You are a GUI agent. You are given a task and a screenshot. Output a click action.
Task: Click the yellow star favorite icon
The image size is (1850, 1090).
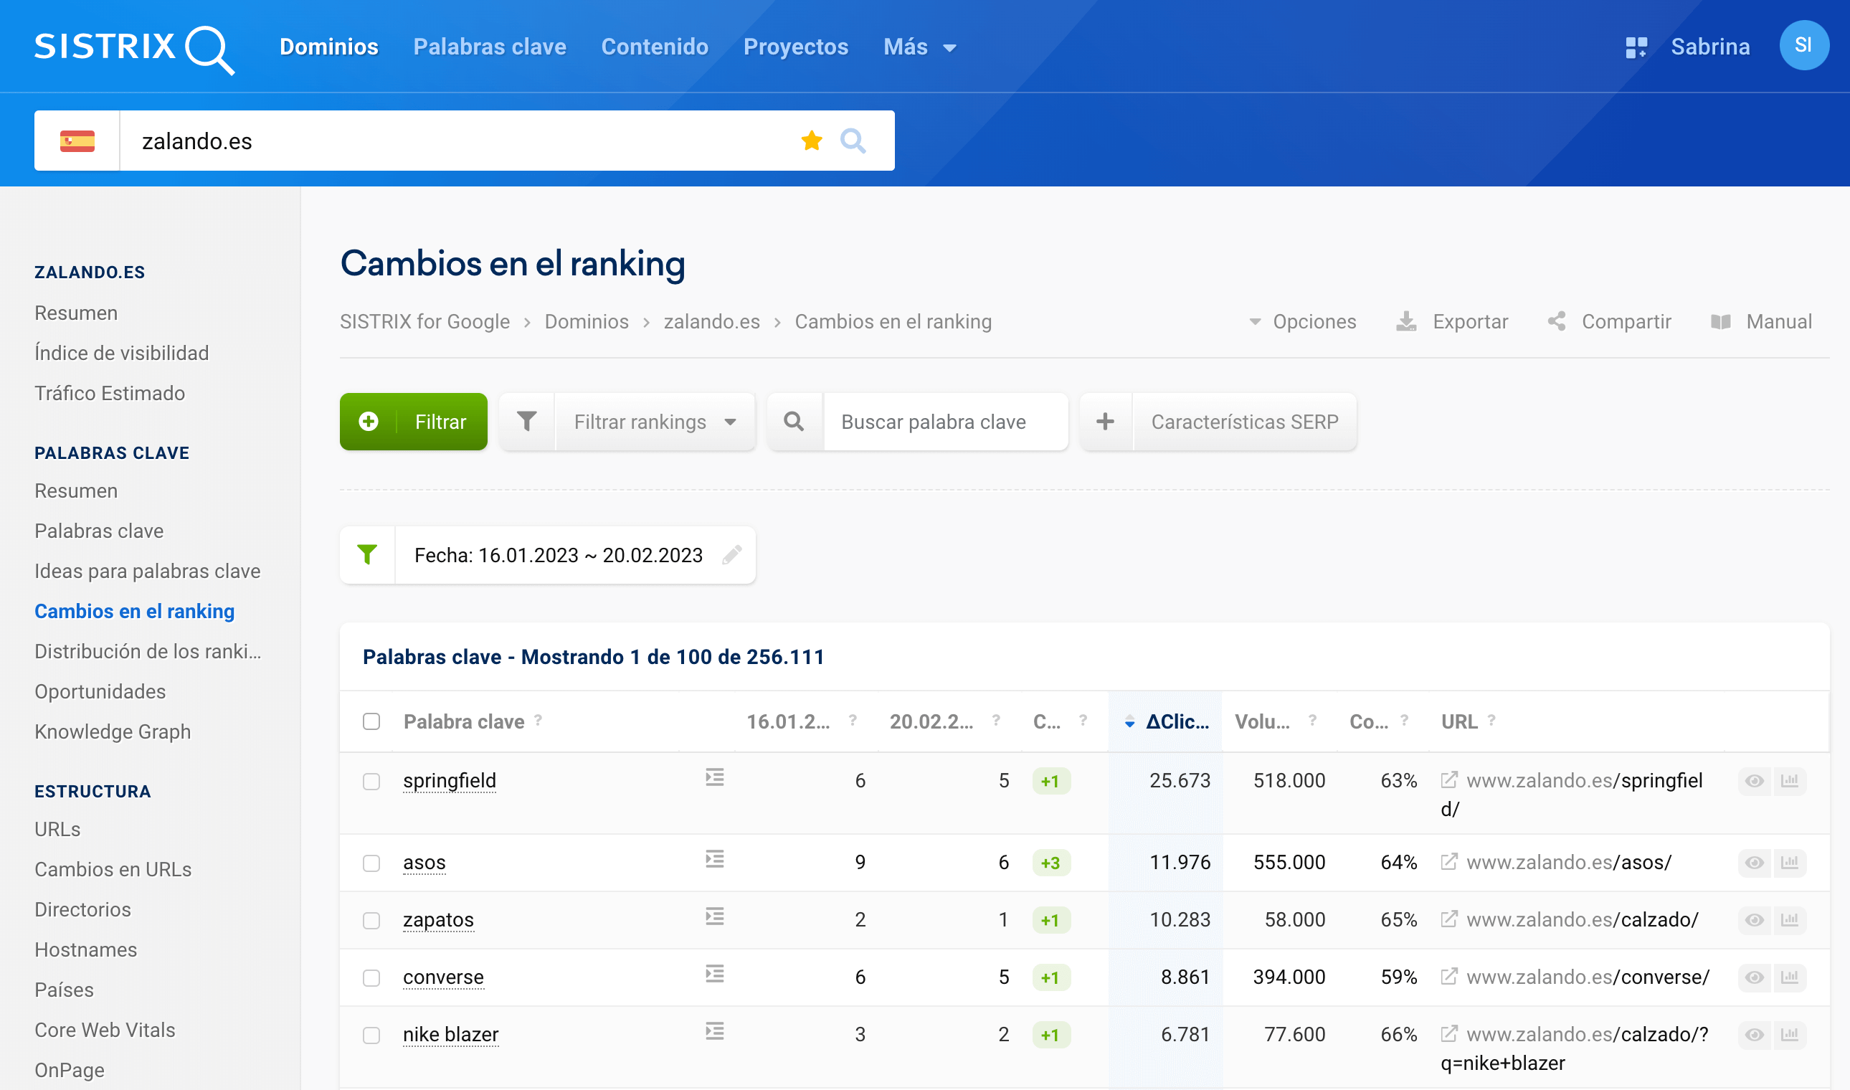[811, 141]
